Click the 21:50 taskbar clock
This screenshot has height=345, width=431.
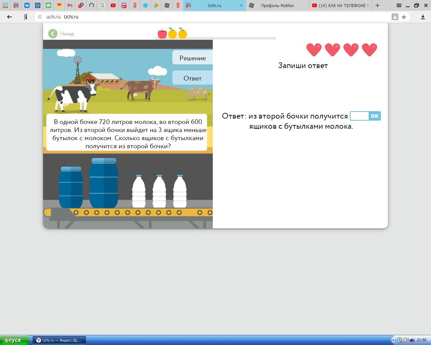pyautogui.click(x=422, y=340)
